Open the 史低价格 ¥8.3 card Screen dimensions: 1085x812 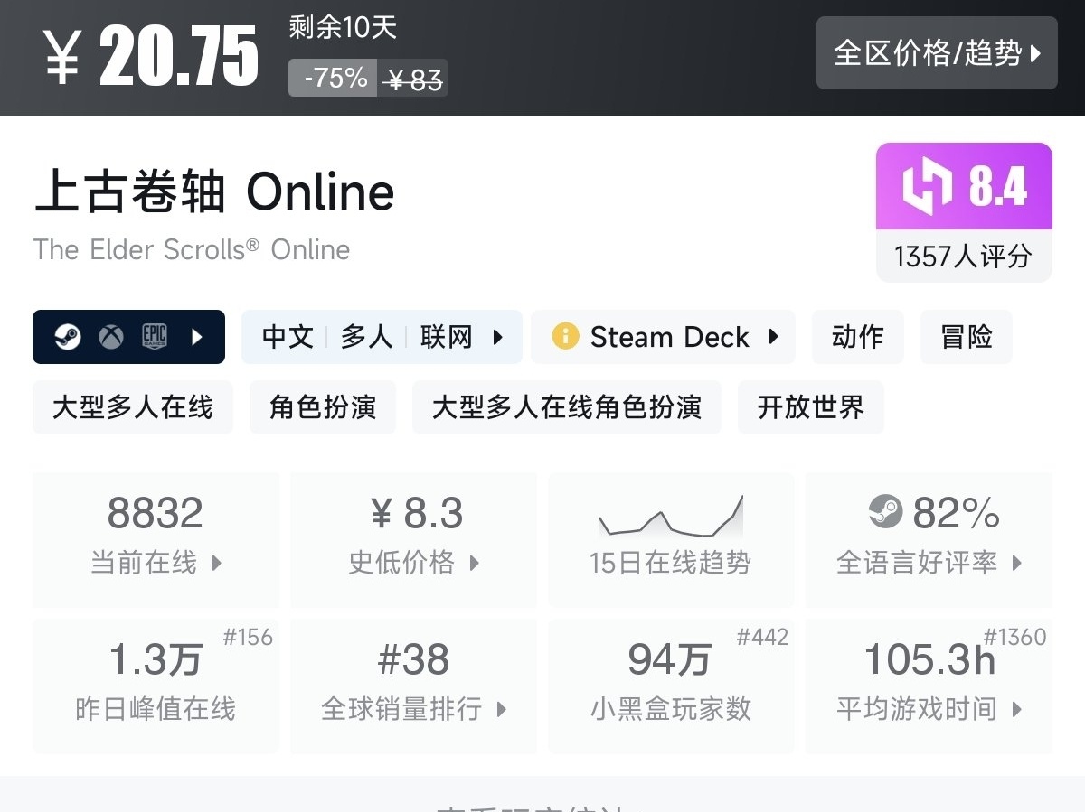[413, 539]
